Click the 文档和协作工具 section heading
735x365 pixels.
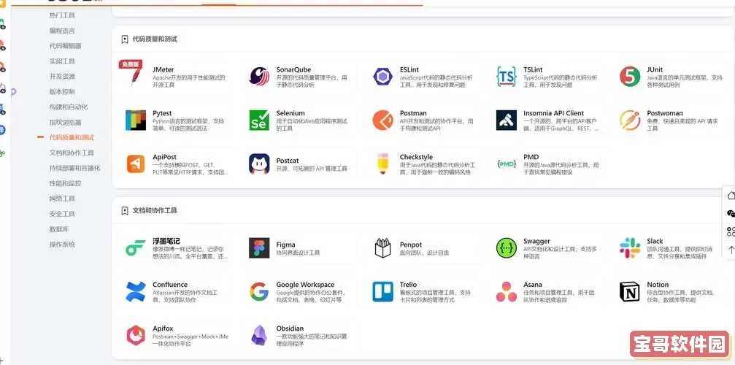[x=155, y=211]
